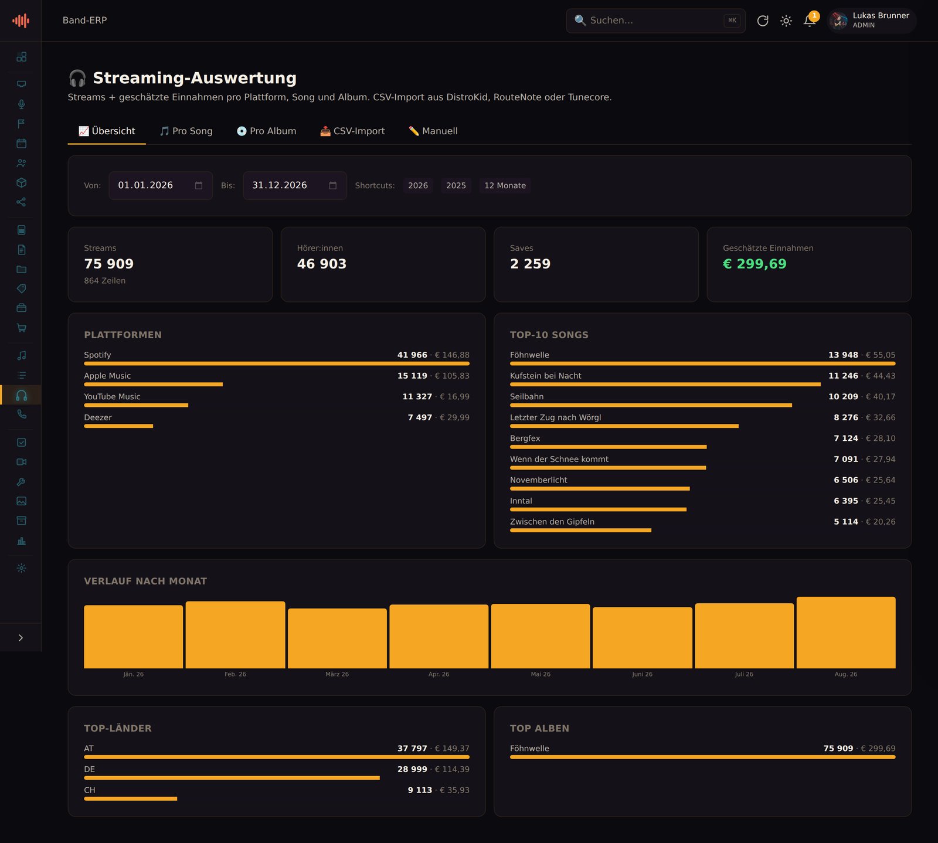Select the 12 Monate shortcut

(x=505, y=185)
